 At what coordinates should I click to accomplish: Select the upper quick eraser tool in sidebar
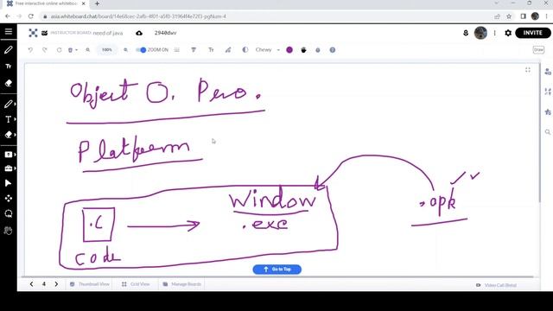point(8,83)
